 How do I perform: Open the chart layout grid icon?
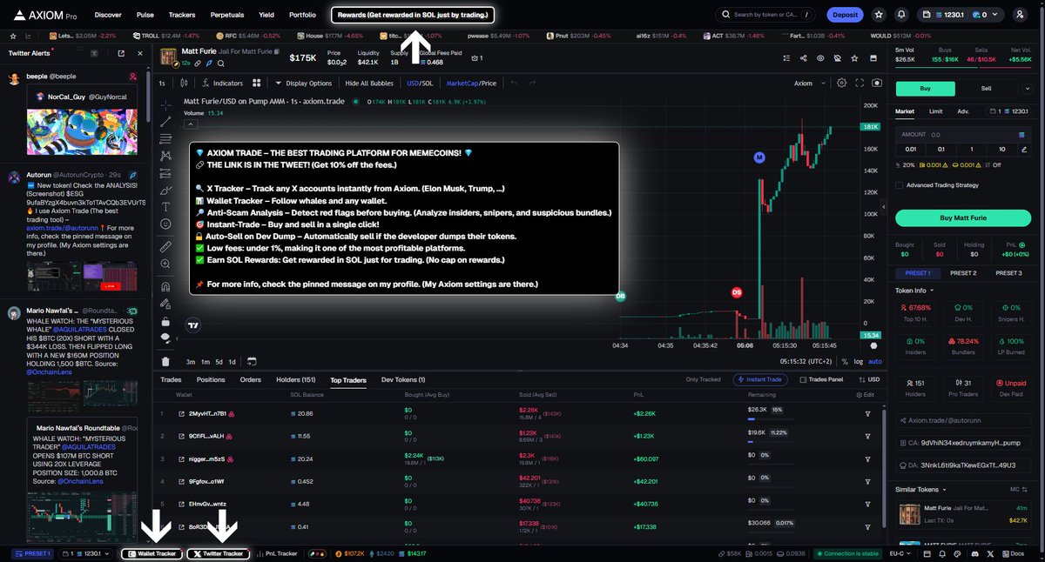257,84
